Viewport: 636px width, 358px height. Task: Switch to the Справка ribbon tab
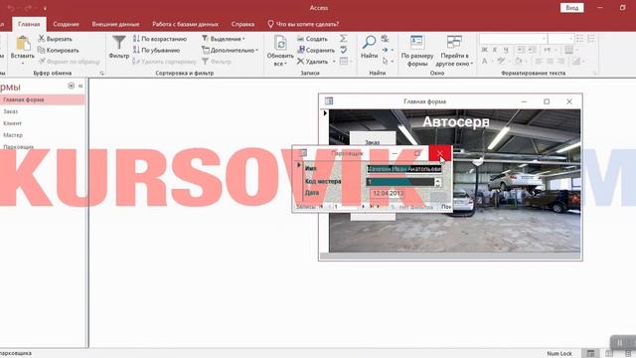coord(242,24)
